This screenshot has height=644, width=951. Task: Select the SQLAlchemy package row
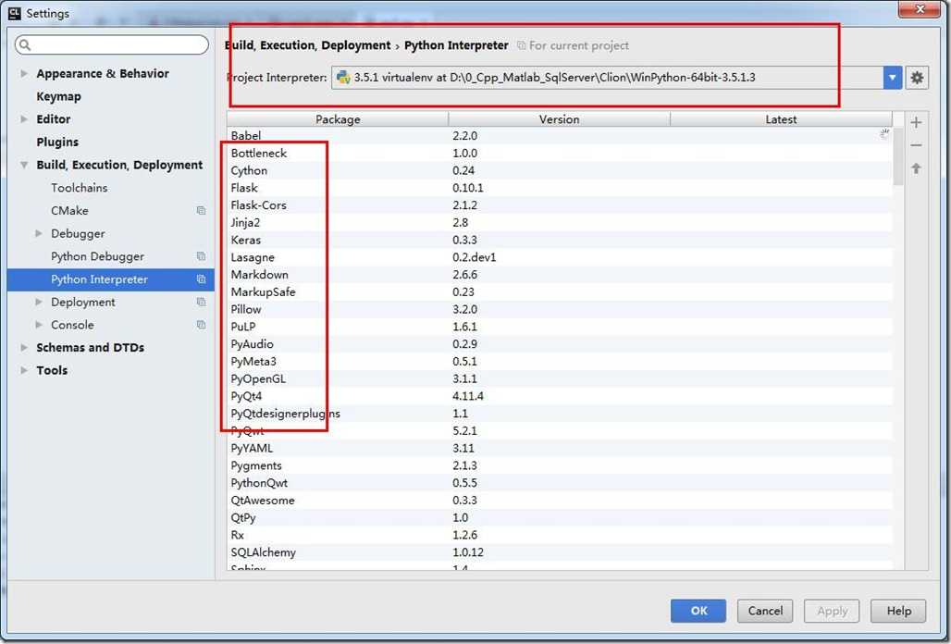coord(559,552)
